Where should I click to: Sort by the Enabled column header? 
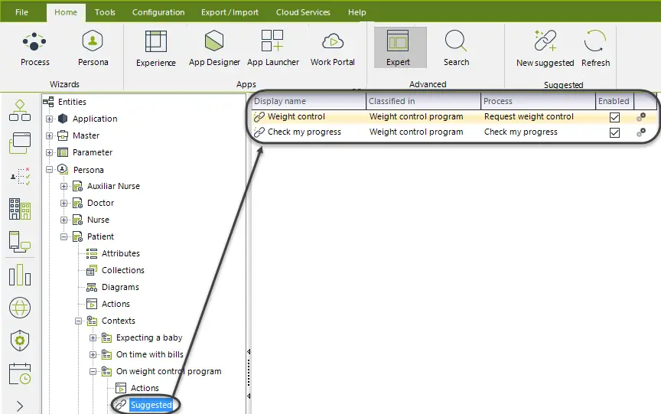point(614,101)
